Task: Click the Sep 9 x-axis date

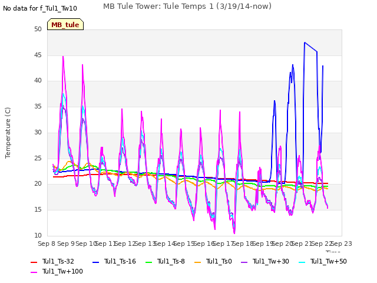Action: tap(66, 243)
